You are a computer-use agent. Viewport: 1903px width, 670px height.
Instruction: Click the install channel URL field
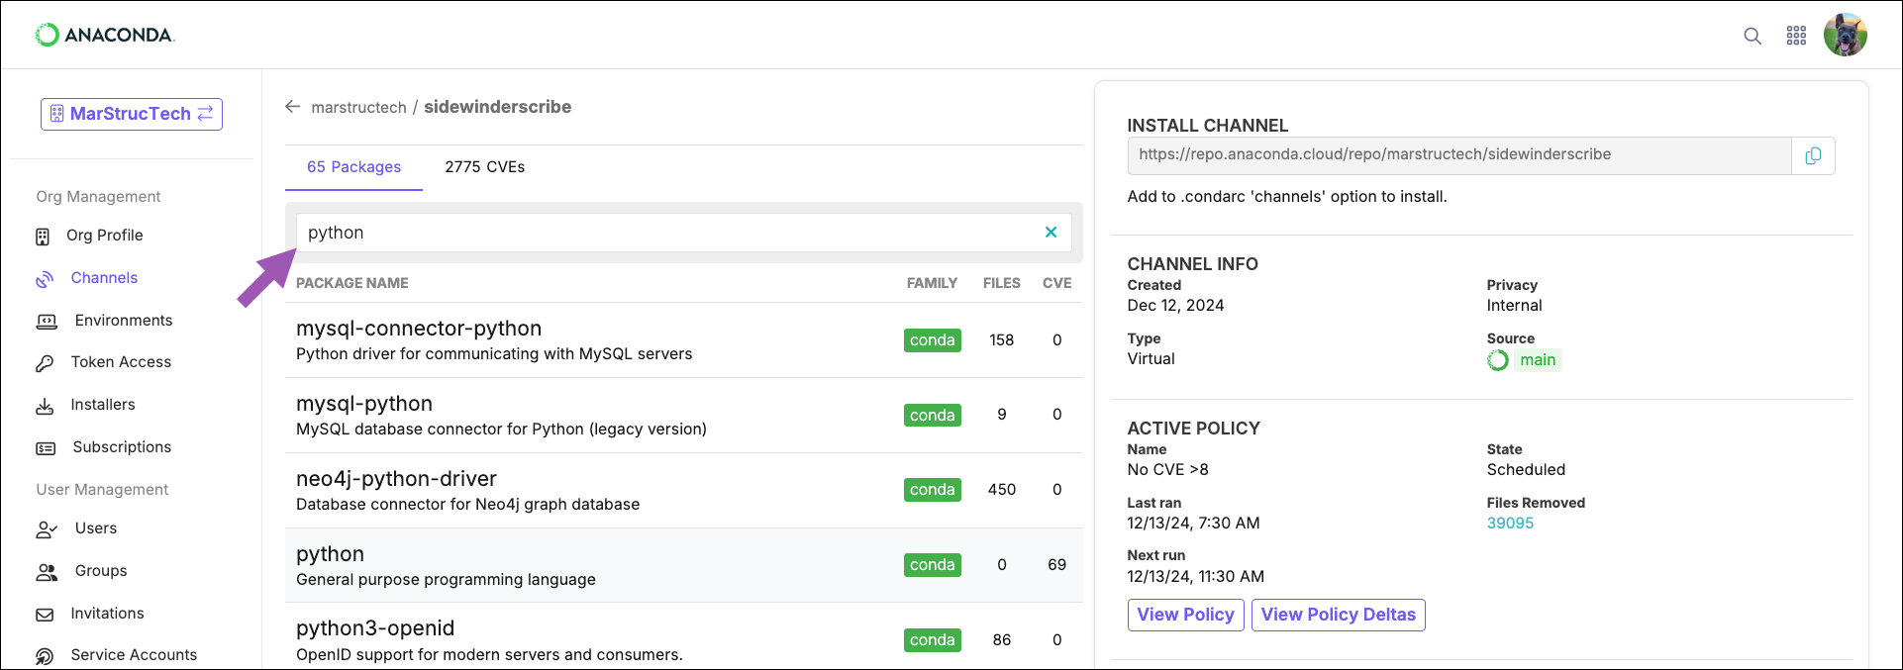(x=1459, y=155)
